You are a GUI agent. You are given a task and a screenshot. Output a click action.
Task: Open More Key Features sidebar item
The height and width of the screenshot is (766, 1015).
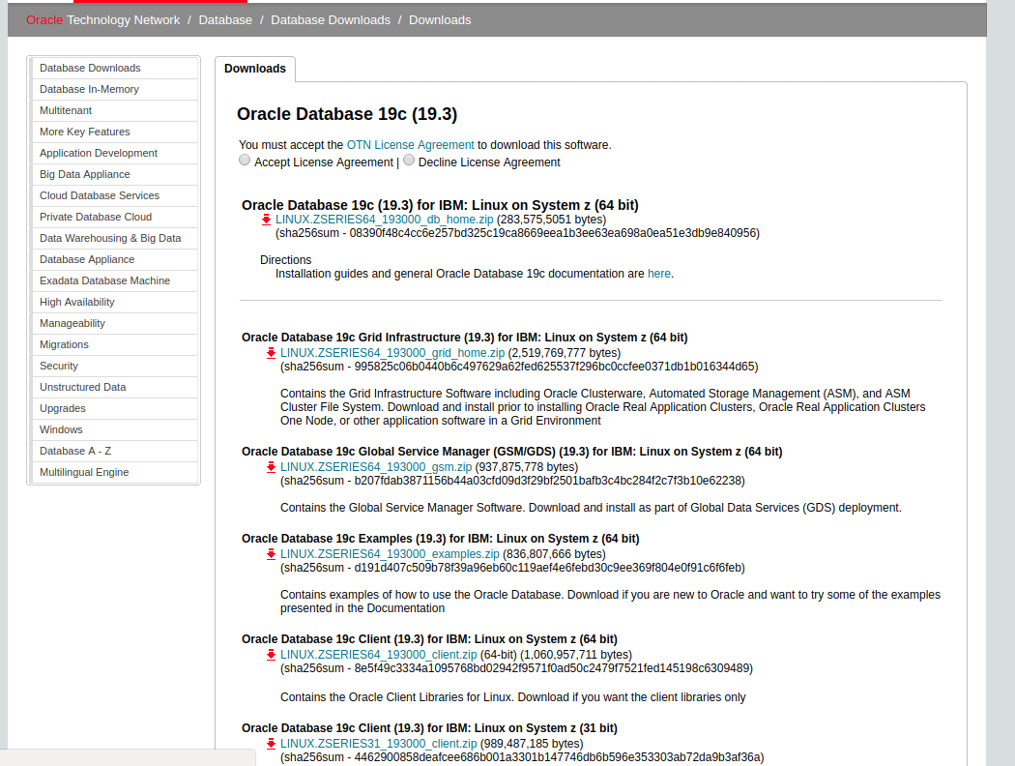pos(114,133)
